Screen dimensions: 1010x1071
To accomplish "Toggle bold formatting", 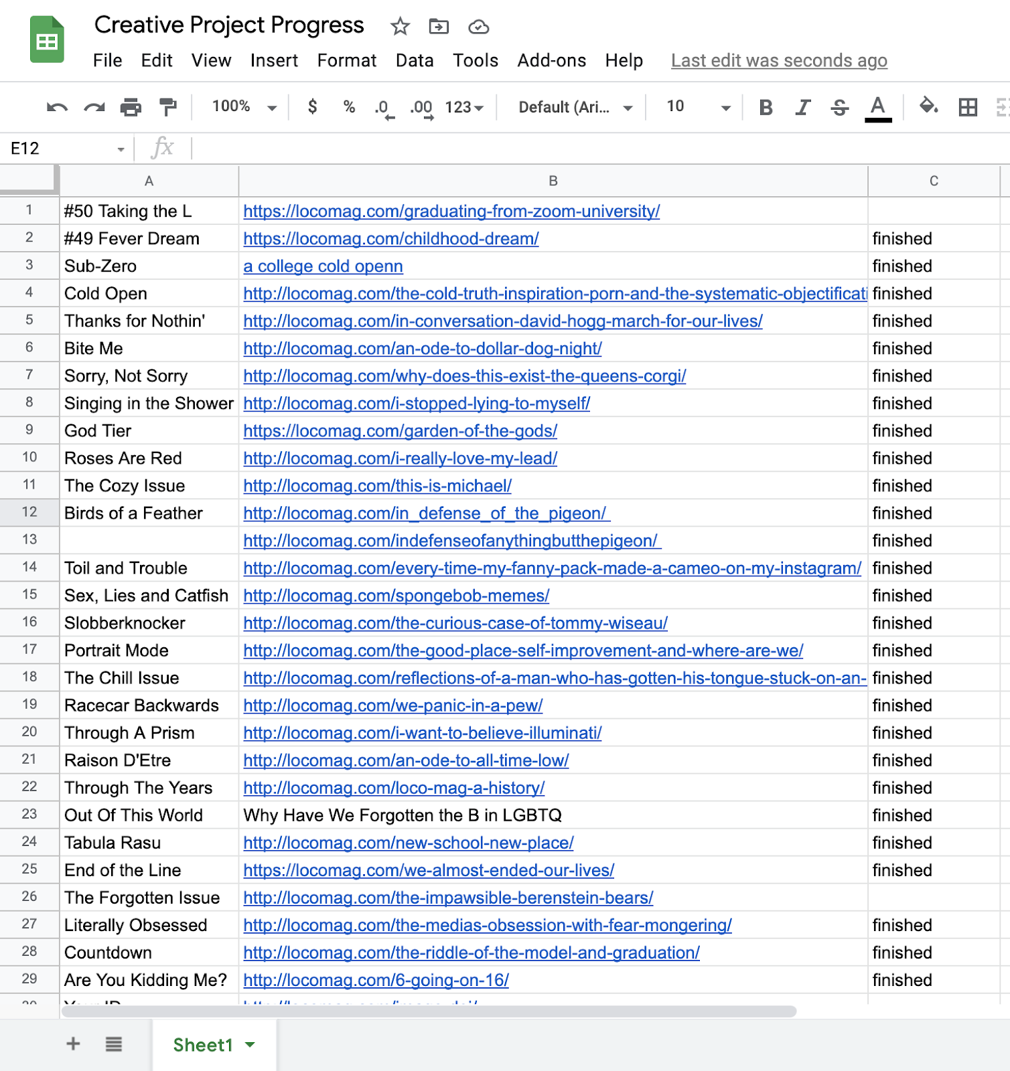I will 766,107.
